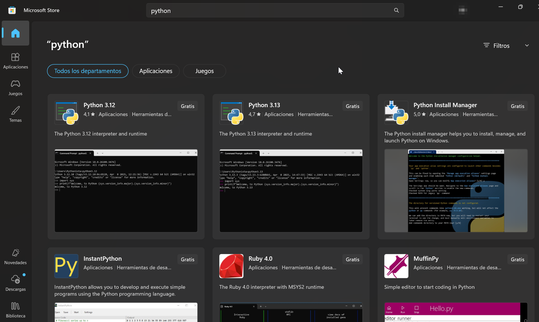Click the search magnifier icon
The height and width of the screenshot is (322, 539).
(x=397, y=10)
